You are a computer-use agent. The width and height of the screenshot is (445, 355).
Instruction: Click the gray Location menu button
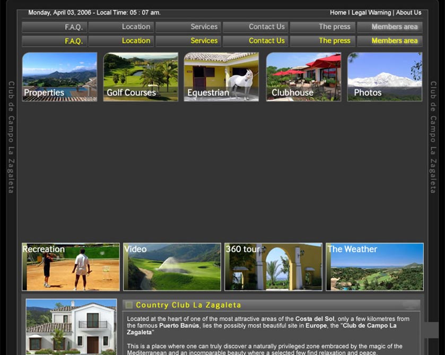[121, 27]
